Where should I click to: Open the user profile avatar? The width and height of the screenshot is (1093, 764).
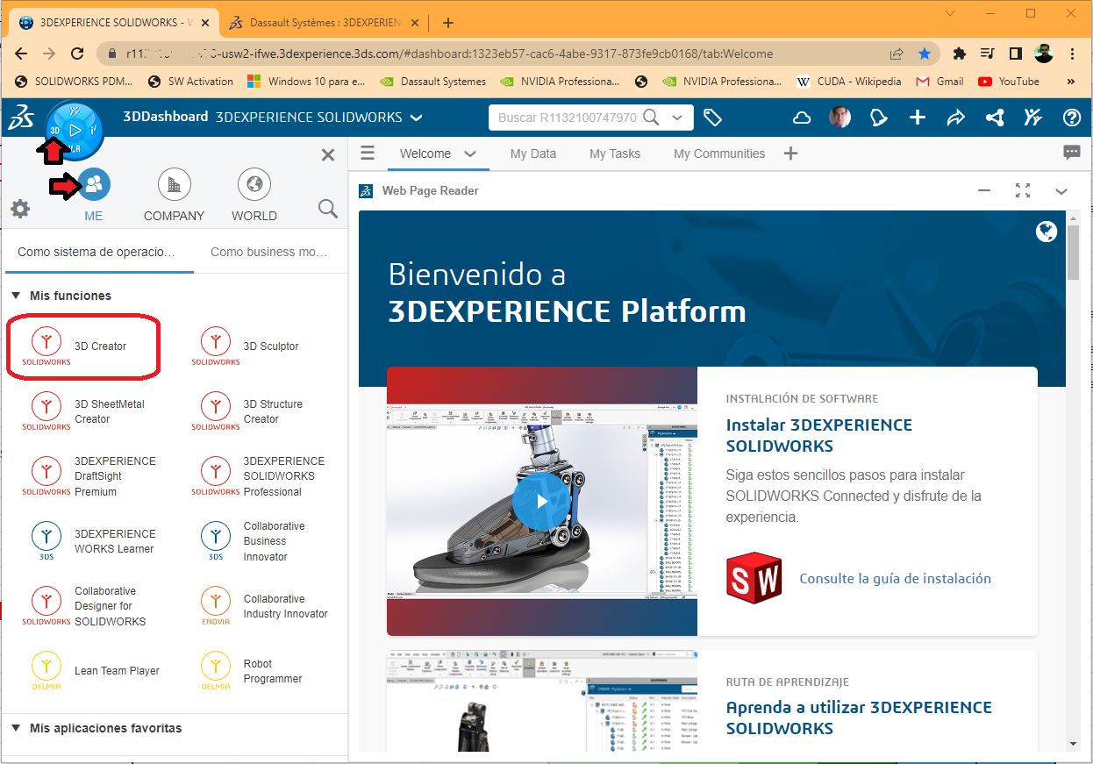839,118
